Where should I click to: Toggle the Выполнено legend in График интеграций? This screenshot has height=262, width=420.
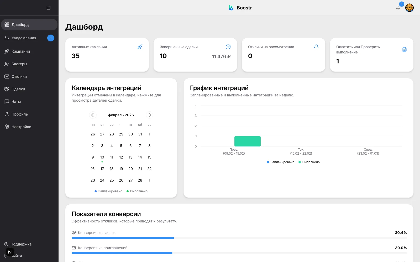point(309,162)
